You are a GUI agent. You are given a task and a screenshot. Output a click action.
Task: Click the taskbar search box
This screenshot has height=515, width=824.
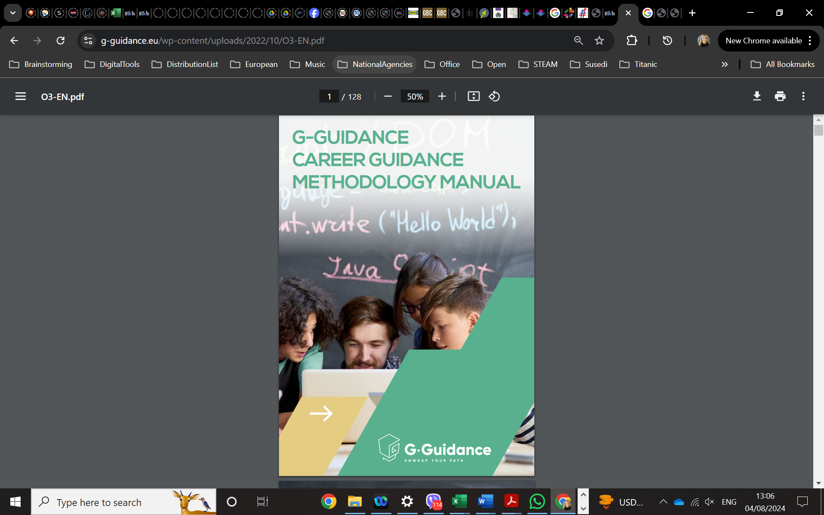(124, 502)
